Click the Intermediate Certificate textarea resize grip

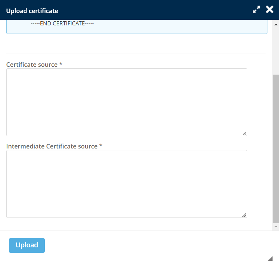coord(244,215)
